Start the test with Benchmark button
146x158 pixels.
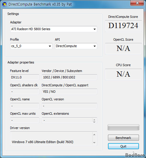click(123, 138)
